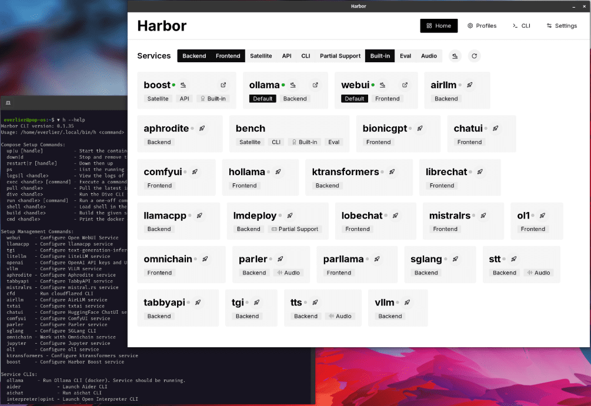The width and height of the screenshot is (591, 406).
Task: Click 'h --help' command in terminal
Action: pyautogui.click(x=74, y=120)
